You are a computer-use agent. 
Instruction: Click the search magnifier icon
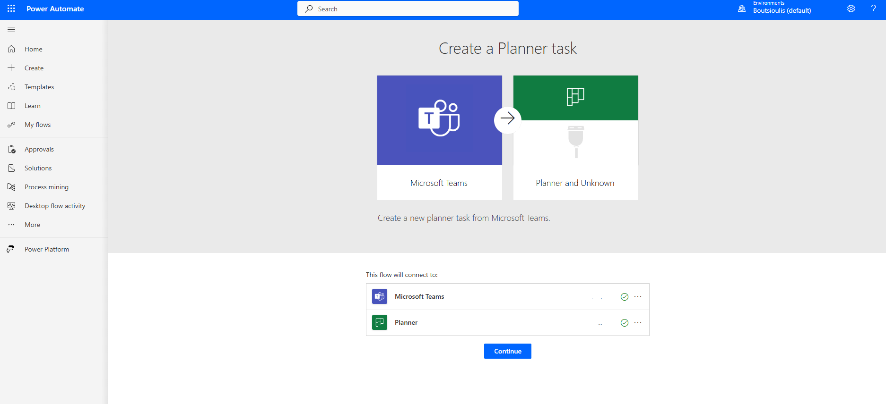(309, 8)
